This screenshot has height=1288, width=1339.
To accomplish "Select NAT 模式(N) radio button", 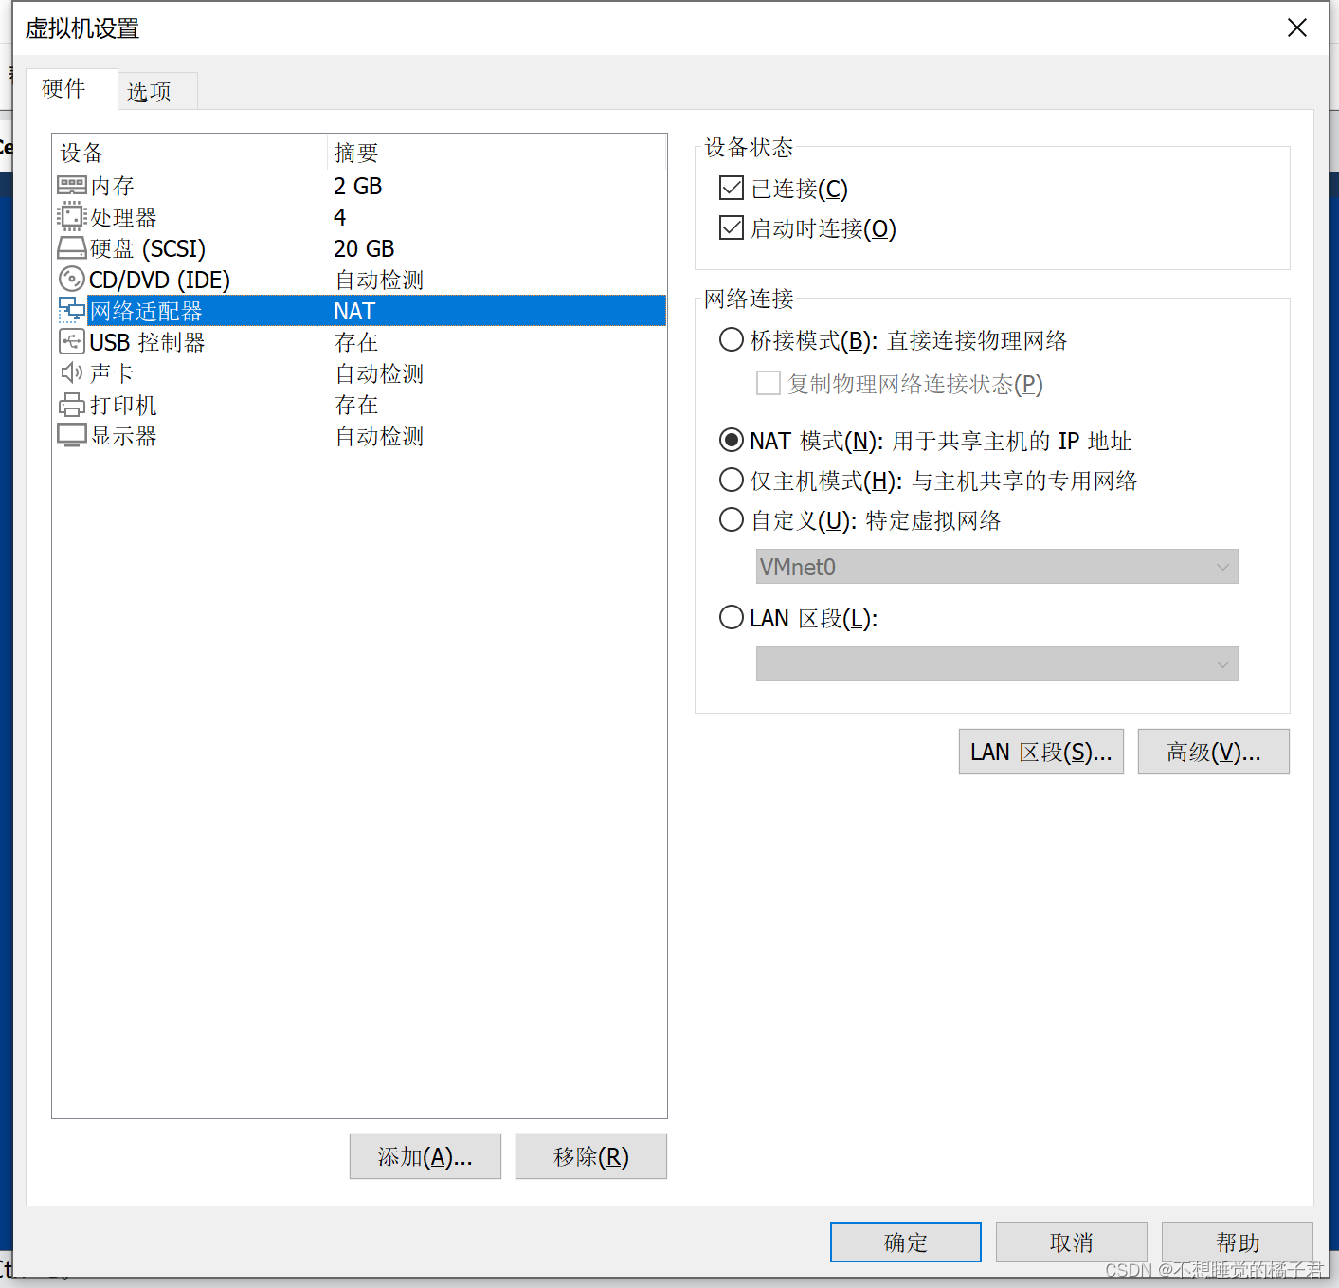I will [732, 441].
